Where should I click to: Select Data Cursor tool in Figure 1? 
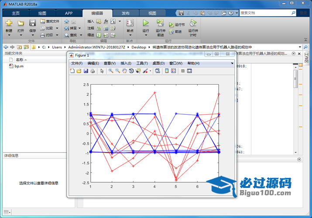click(x=138, y=71)
